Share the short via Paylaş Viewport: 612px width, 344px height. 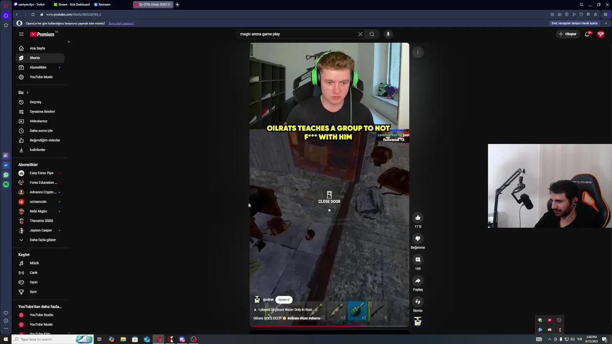418,280
